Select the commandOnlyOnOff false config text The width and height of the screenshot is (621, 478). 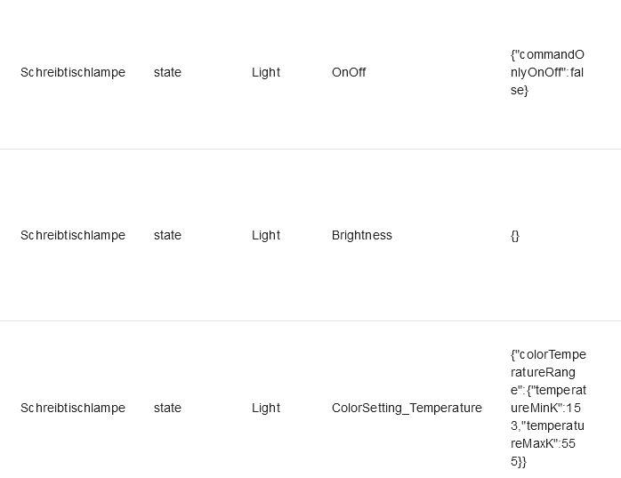coord(547,72)
